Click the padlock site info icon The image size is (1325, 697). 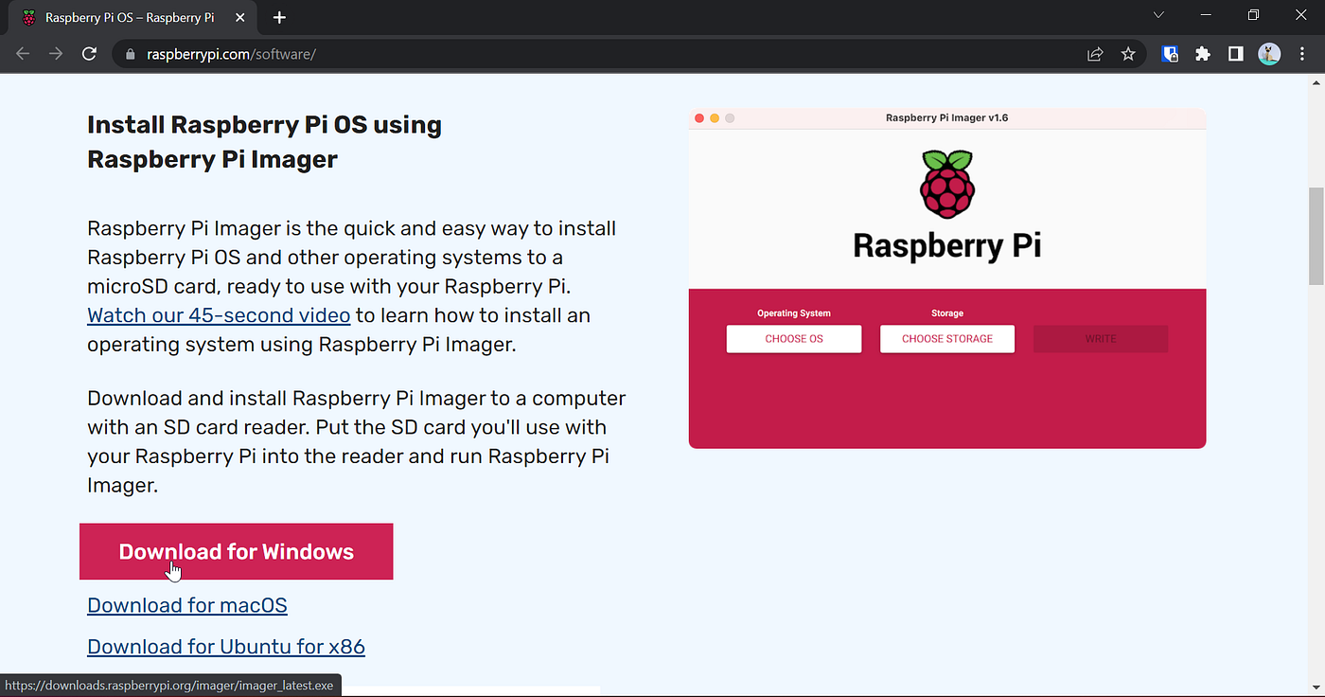(x=131, y=54)
